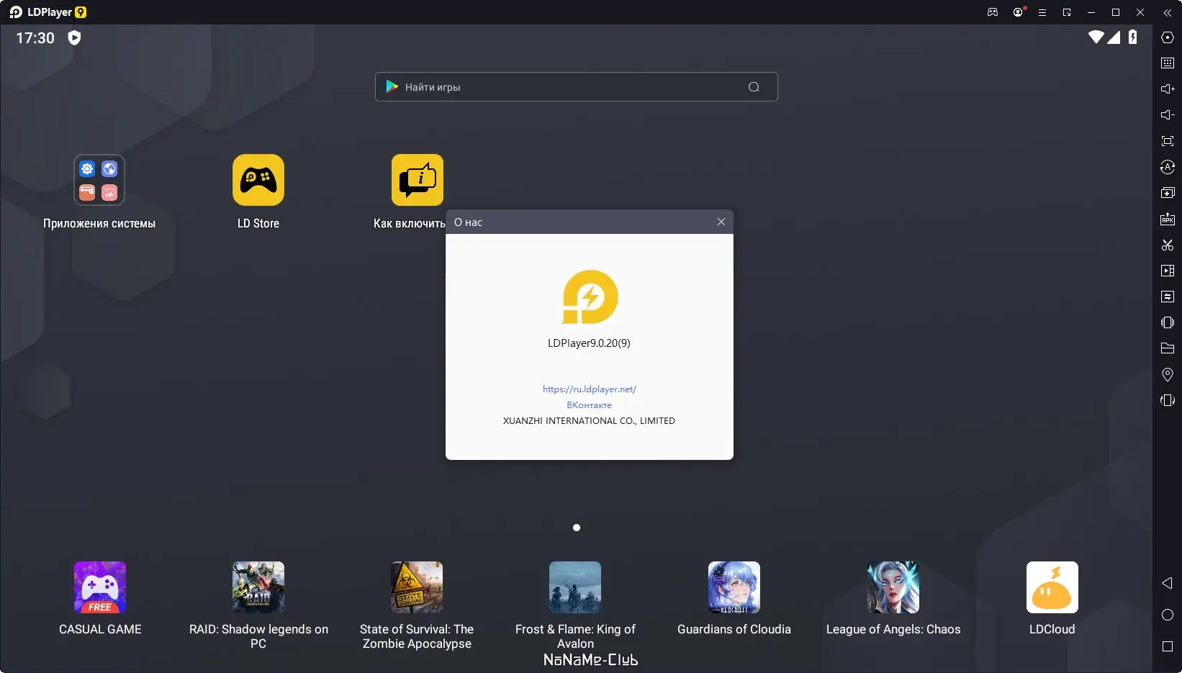Open keyboard mapping in the sidebar
1182x673 pixels.
(x=1168, y=63)
